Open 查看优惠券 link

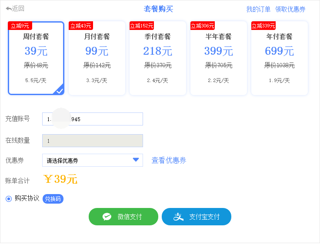click(x=169, y=161)
